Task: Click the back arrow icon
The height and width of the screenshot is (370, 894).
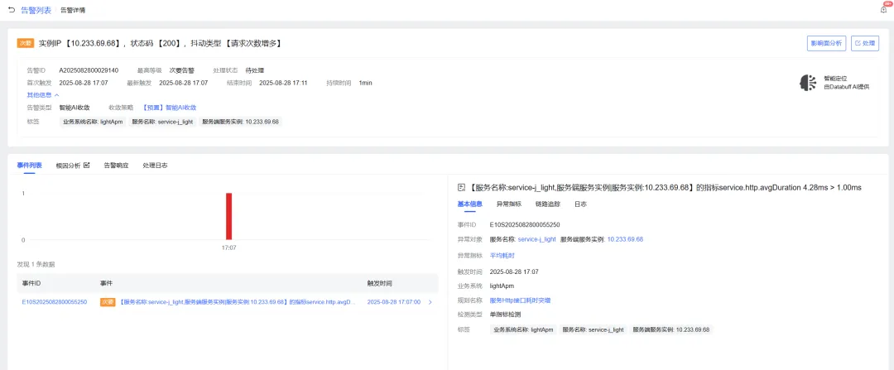Action: [12, 10]
